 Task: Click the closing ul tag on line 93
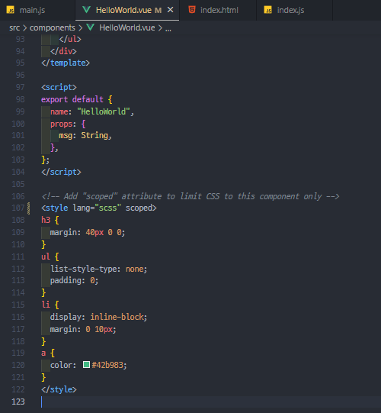(x=70, y=39)
